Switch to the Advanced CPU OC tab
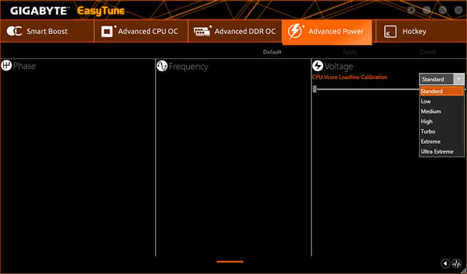Viewport: 467px width, 274px height. (x=141, y=32)
